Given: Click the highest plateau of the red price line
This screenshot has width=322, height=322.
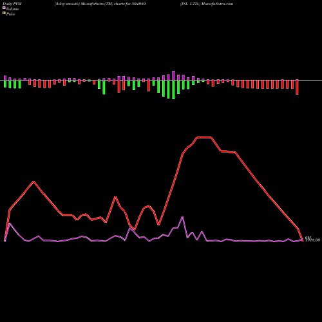Looking at the screenshot, I should click(204, 137).
